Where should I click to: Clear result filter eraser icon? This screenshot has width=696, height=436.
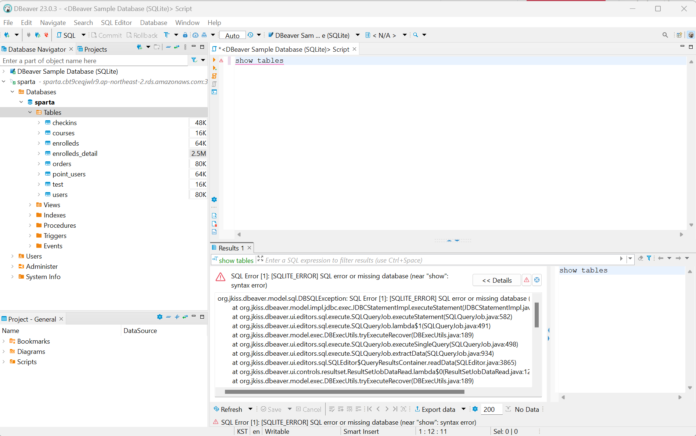[641, 258]
